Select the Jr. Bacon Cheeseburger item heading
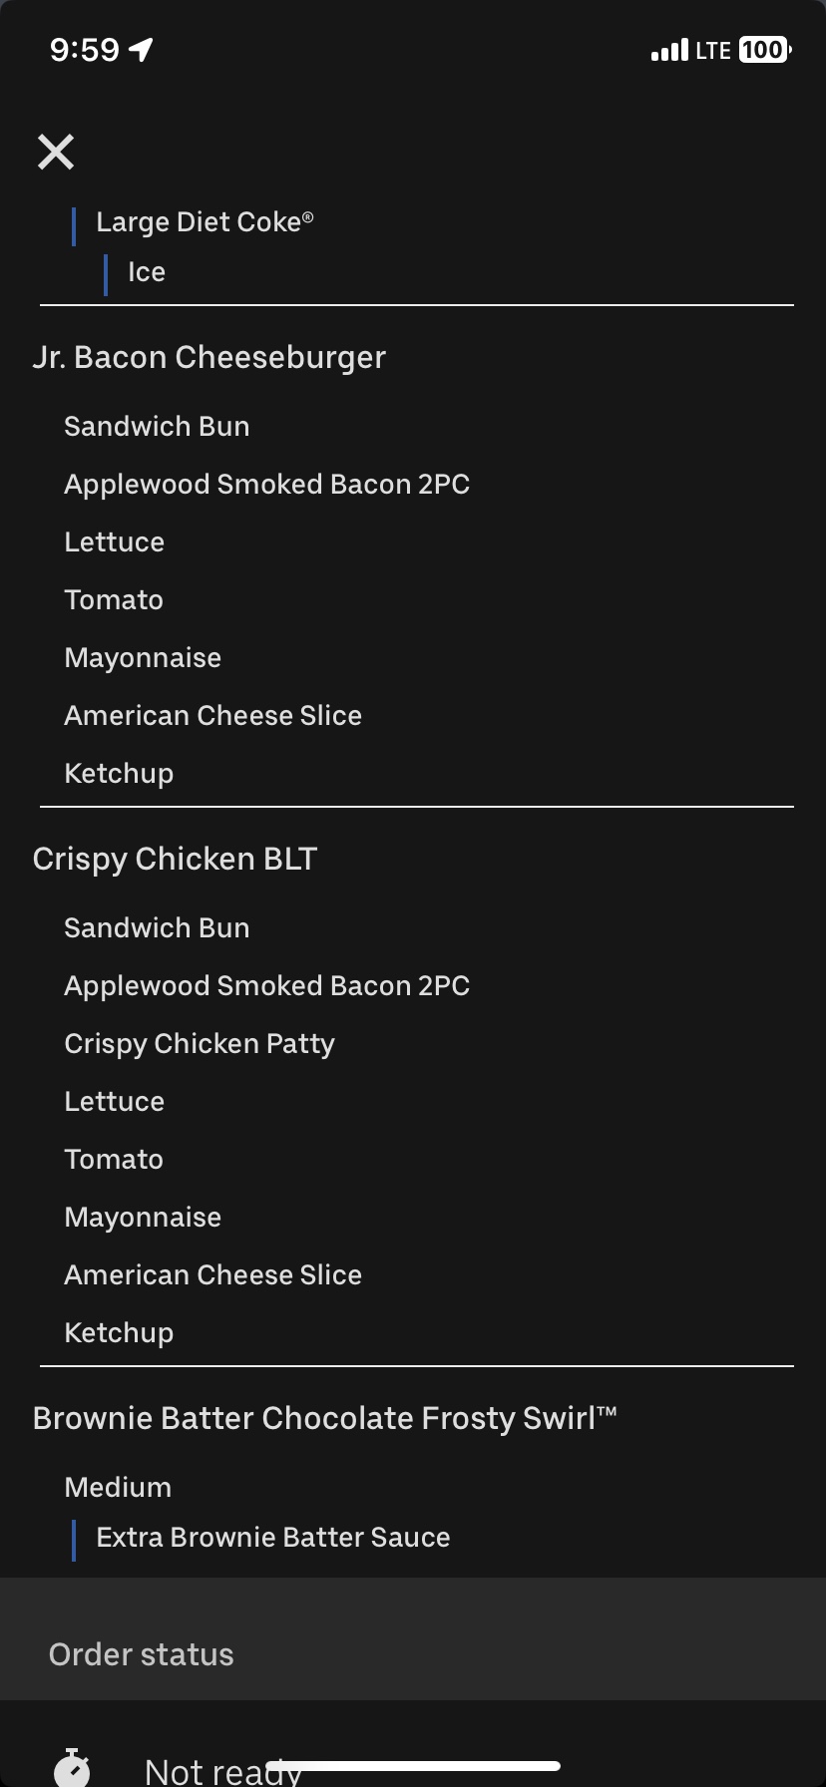The height and width of the screenshot is (1787, 826). click(208, 357)
